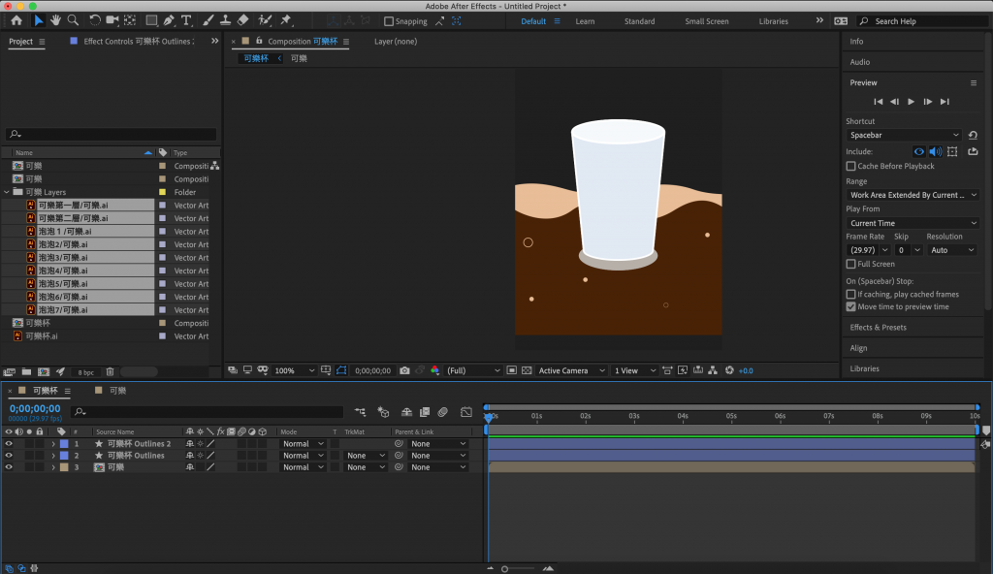Open the Spacebar shortcut dropdown
Image resolution: width=993 pixels, height=574 pixels.
(904, 135)
